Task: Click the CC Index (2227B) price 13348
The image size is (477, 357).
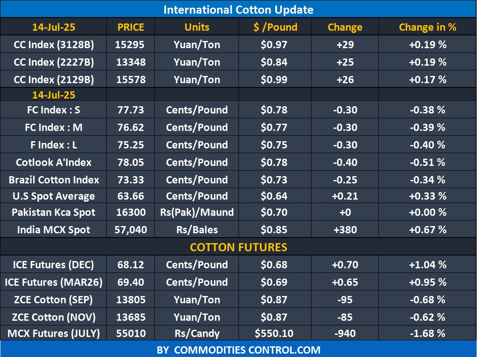Action: click(x=131, y=62)
